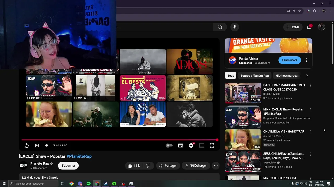Show hidden system tray icons

[288, 184]
